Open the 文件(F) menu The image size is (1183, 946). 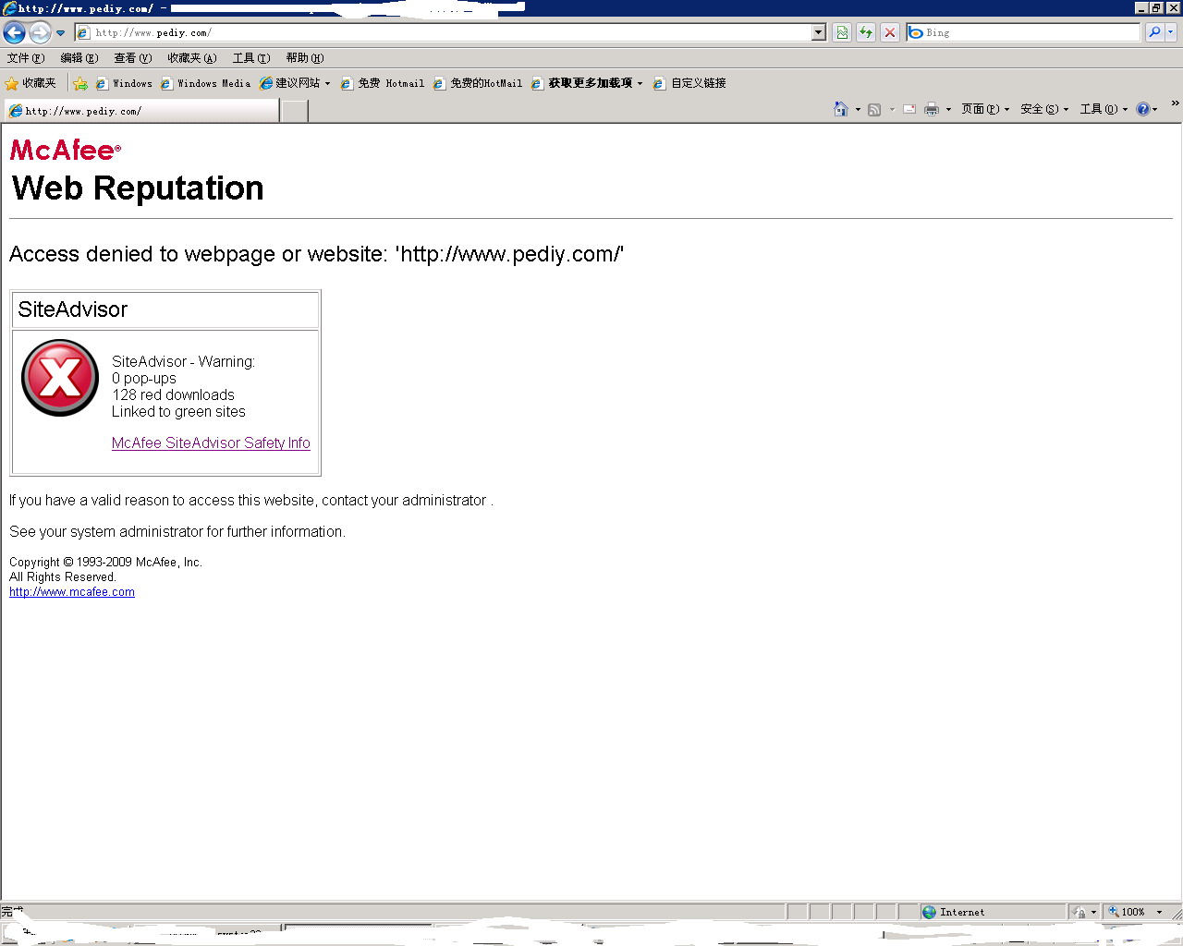click(x=26, y=58)
